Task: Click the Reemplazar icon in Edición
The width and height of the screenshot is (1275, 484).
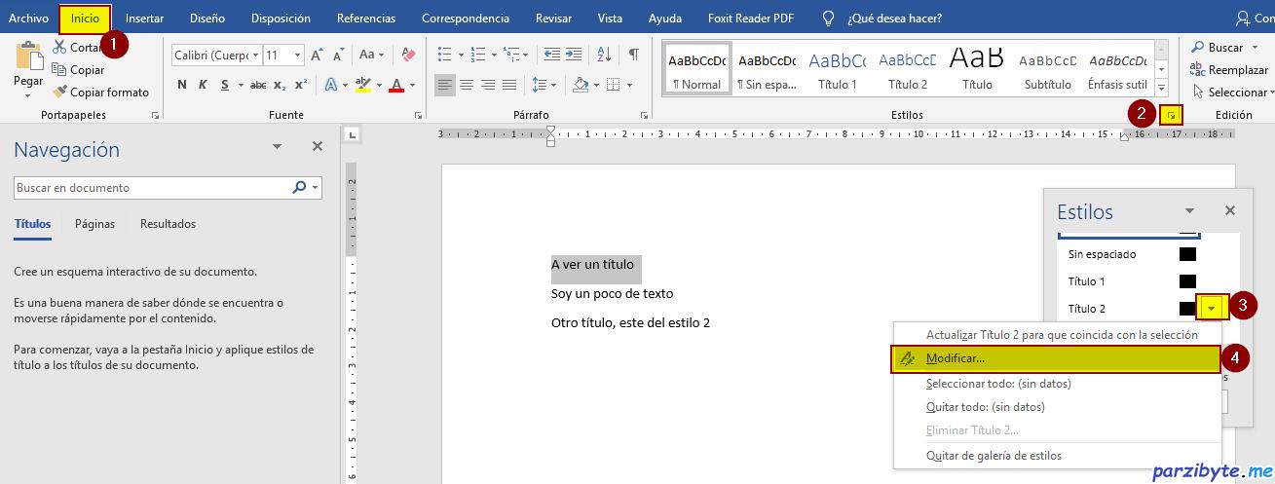Action: pos(1197,70)
